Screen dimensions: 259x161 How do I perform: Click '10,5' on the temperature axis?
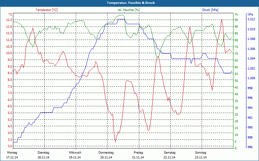(9, 46)
